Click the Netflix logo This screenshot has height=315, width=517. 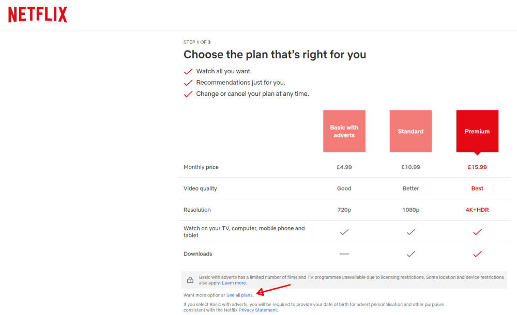[x=37, y=14]
